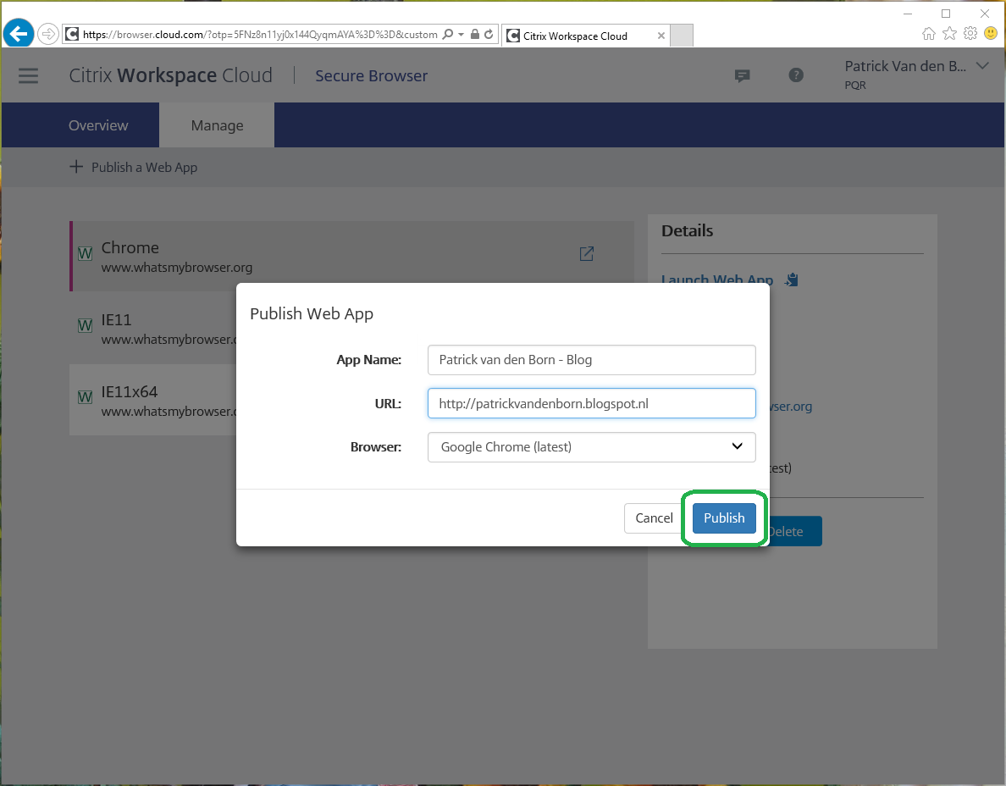Image resolution: width=1006 pixels, height=786 pixels.
Task: Click the Delete button in Details panel
Action: click(x=794, y=531)
